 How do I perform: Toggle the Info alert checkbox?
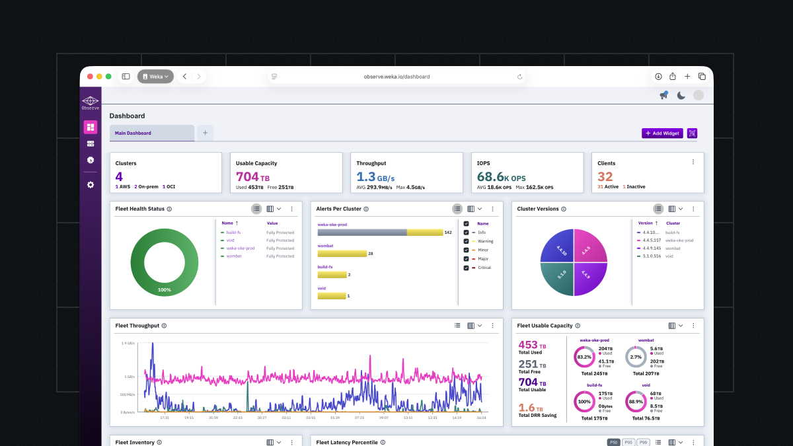467,233
